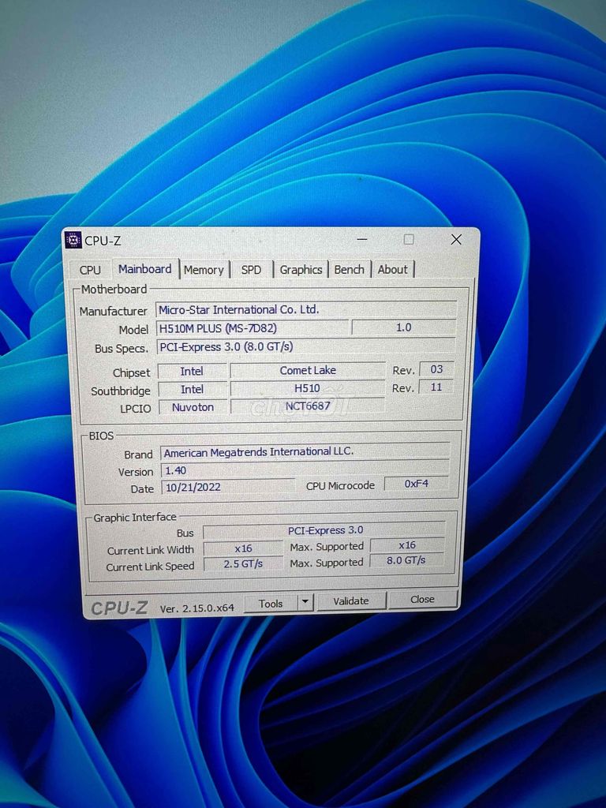Click the BIOS Version value 1.40
The image size is (606, 808).
[x=305, y=470]
